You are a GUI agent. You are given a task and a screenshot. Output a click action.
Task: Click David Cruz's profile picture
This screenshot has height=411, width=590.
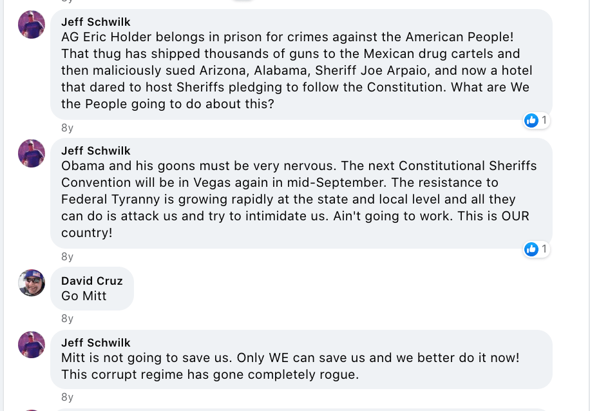pos(32,282)
